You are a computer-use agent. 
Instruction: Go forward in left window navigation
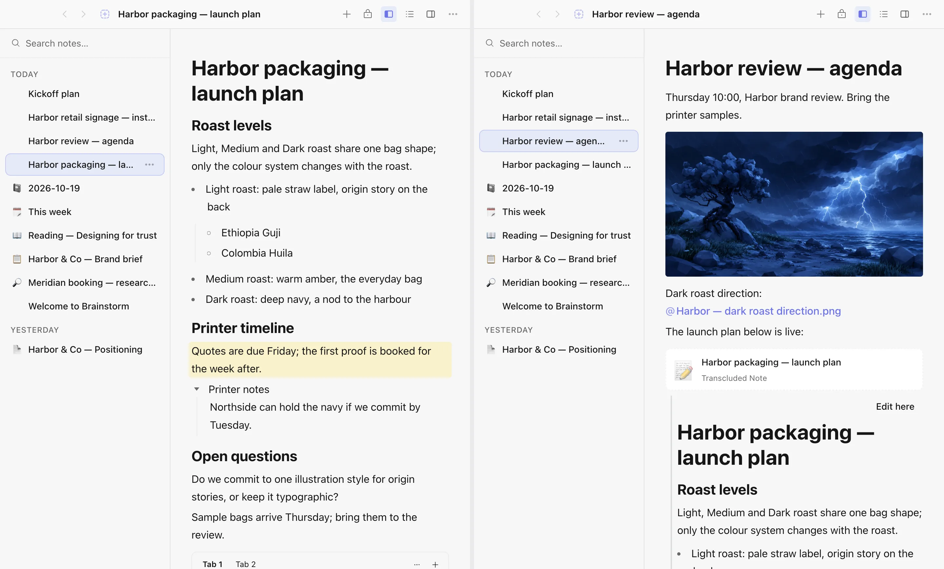(83, 14)
